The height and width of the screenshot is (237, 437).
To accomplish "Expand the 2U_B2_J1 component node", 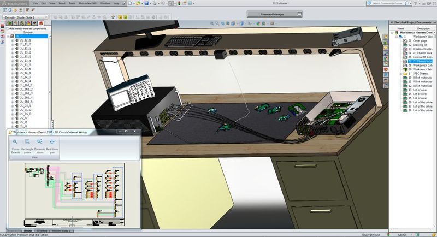I will click(12, 40).
